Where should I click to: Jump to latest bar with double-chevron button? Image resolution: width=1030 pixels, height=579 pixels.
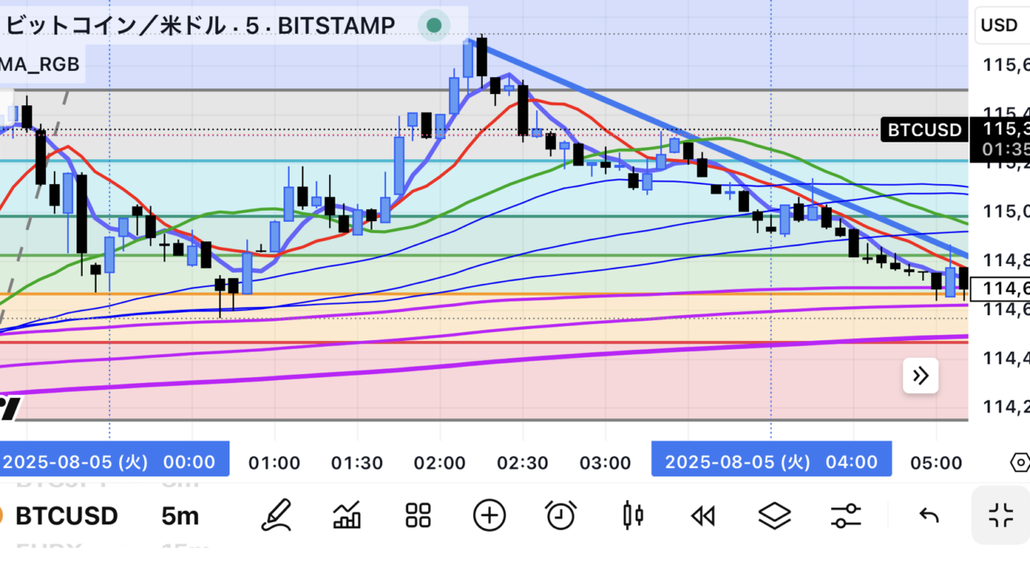pyautogui.click(x=921, y=376)
